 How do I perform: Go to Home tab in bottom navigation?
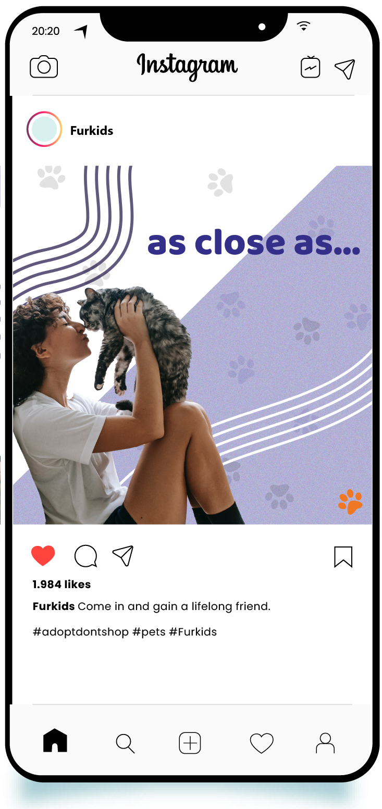[x=55, y=740]
